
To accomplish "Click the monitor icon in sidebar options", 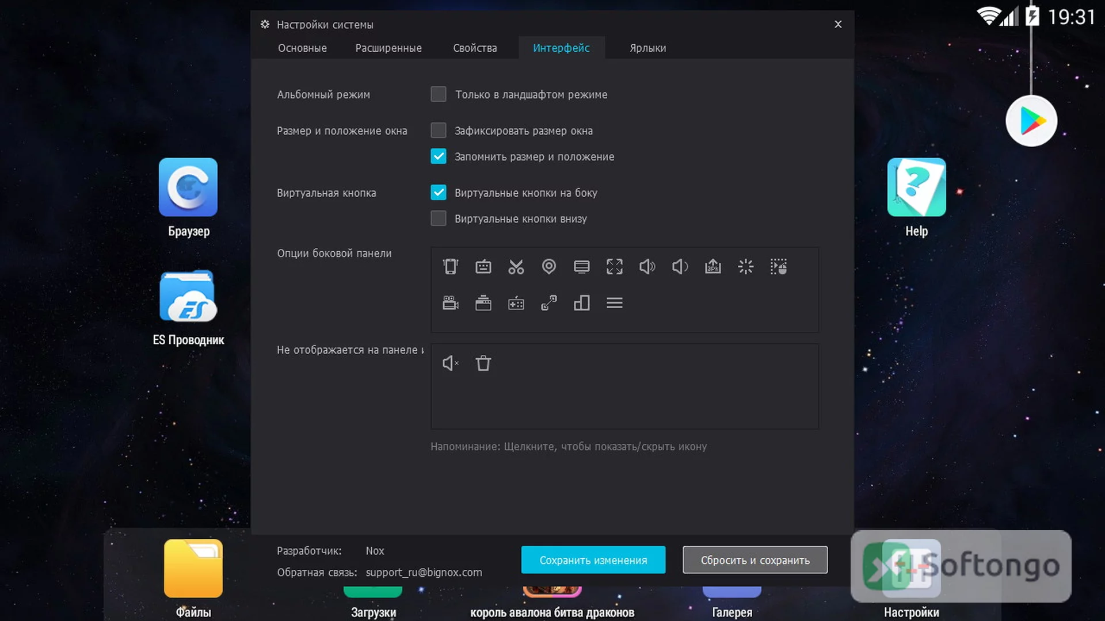I will point(582,267).
